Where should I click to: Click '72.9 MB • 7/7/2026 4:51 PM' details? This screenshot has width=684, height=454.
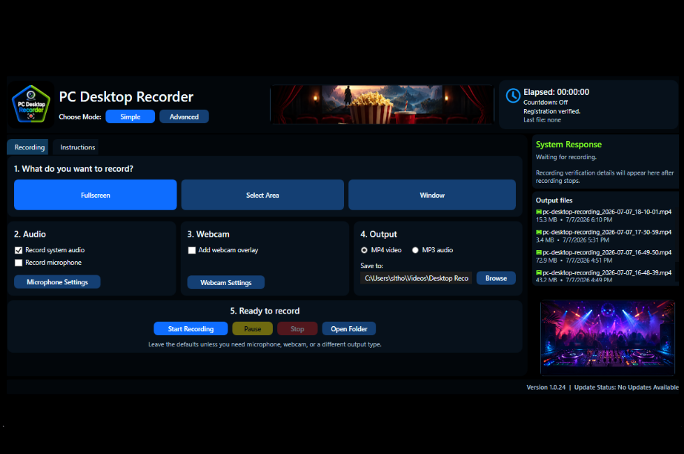574,261
